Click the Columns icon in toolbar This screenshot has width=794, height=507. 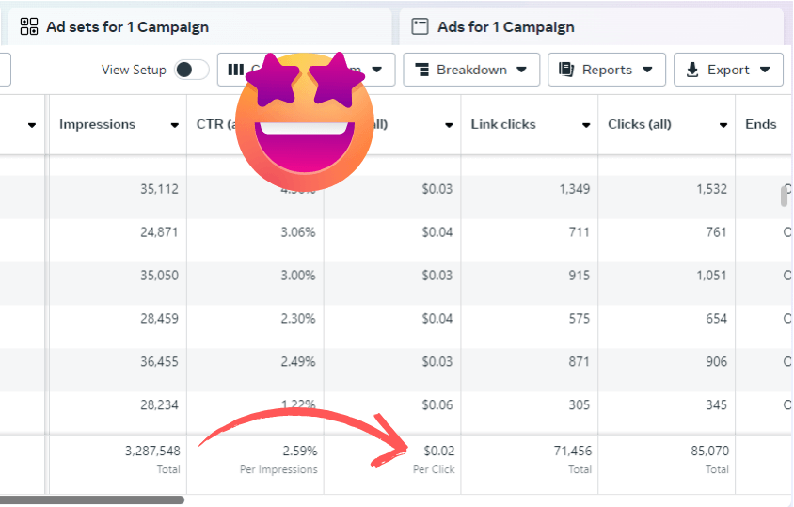pos(235,70)
